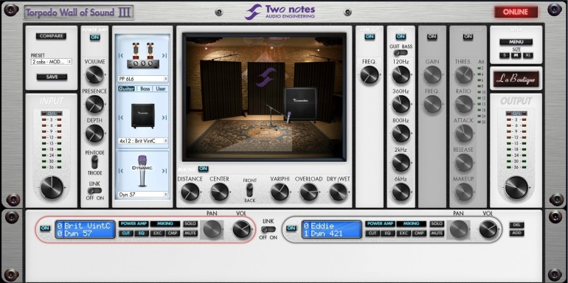
Task: Click the cabinet in the studio room view
Action: (x=300, y=105)
